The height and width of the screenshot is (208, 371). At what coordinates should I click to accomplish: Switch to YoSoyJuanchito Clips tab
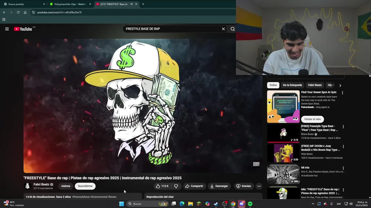point(70,4)
